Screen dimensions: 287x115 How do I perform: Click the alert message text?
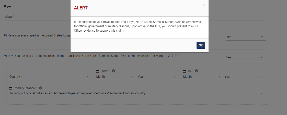pyautogui.click(x=137, y=27)
